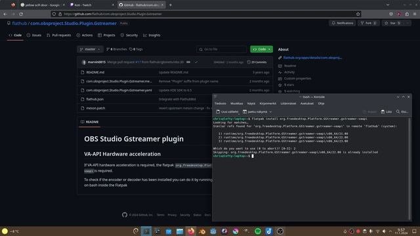Open the flathub.org app details link in About
Screen dimensions: 420x236
(312, 58)
